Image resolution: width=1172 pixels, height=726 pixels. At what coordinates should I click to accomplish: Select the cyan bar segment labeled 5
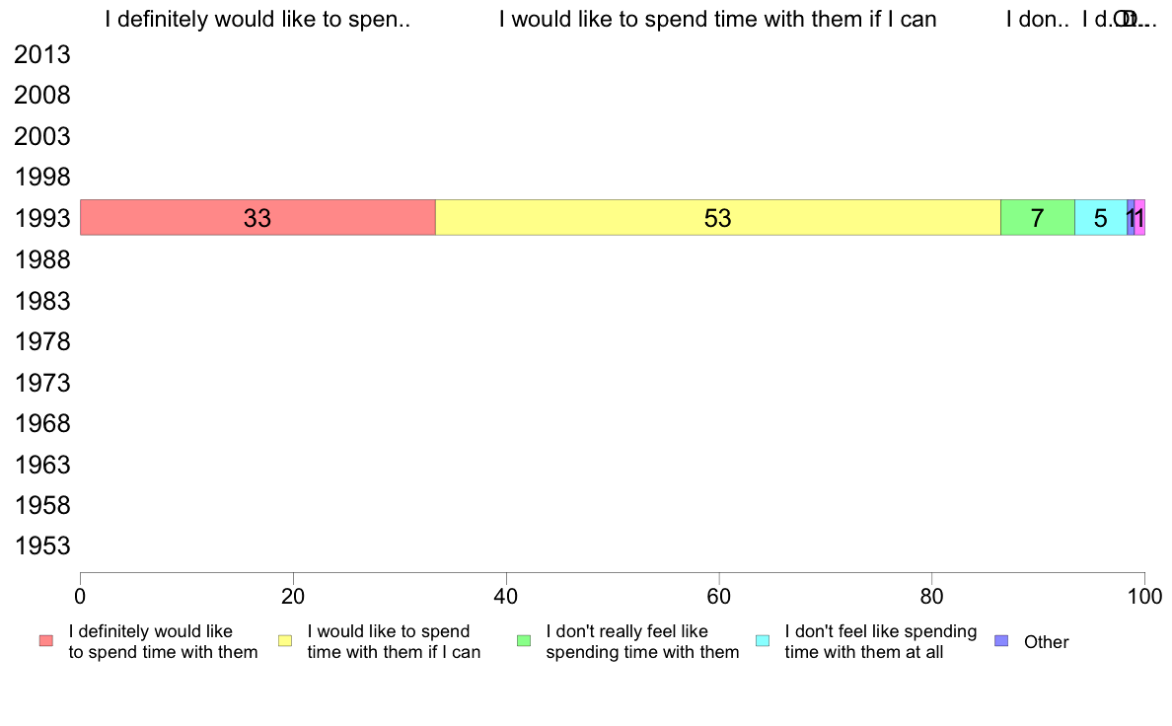[1101, 218]
